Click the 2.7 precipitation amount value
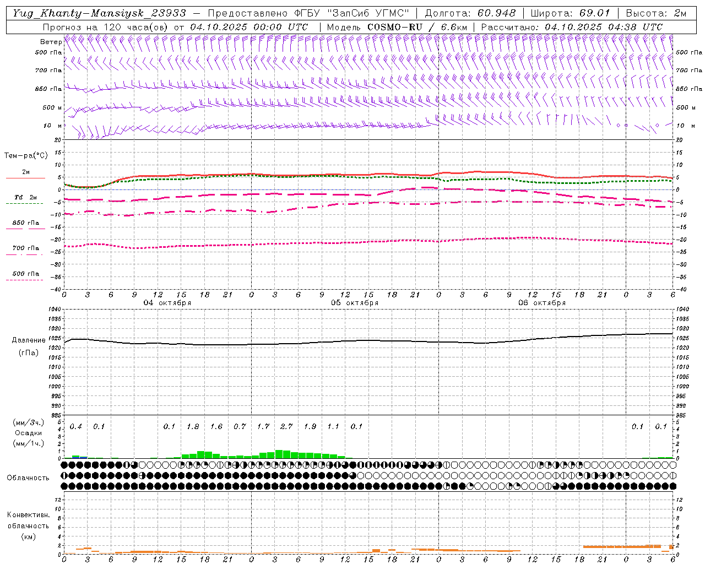The width and height of the screenshot is (705, 564). [x=286, y=426]
